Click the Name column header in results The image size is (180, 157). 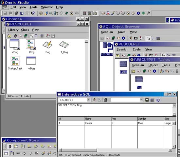tap(98, 119)
